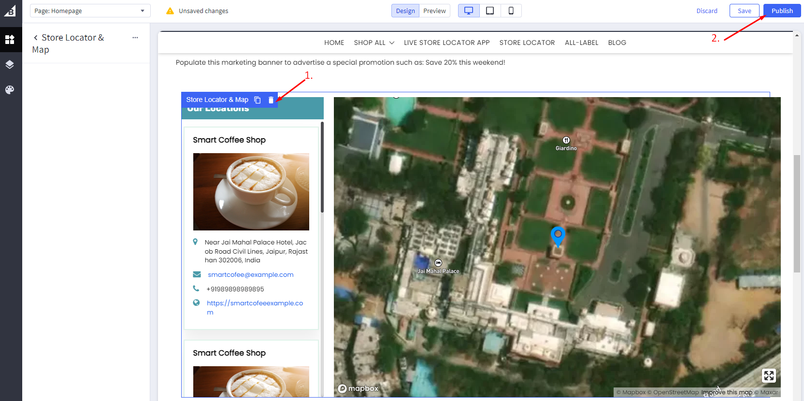Toggle map fullscreen mode
The image size is (804, 401).
tap(769, 375)
